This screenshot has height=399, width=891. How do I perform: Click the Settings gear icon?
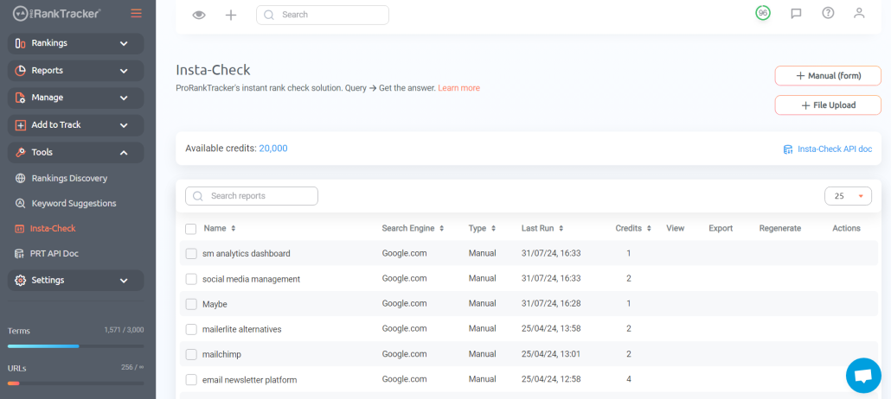coord(21,281)
